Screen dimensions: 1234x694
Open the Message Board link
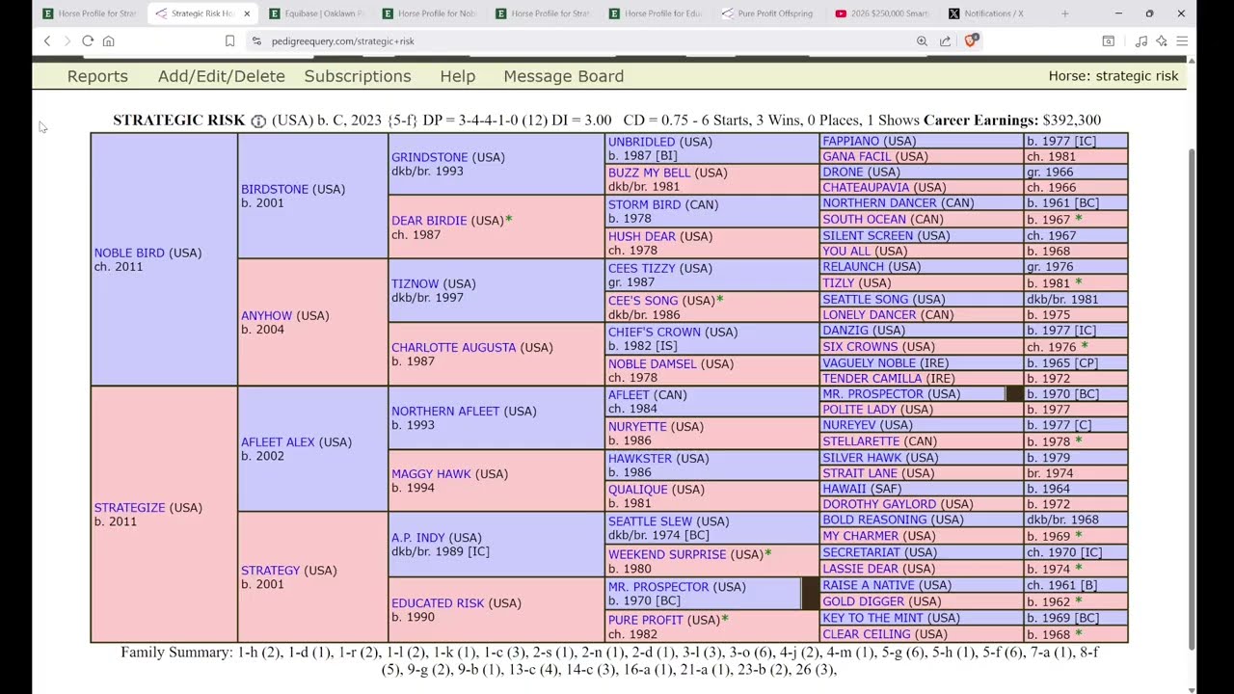pyautogui.click(x=564, y=76)
